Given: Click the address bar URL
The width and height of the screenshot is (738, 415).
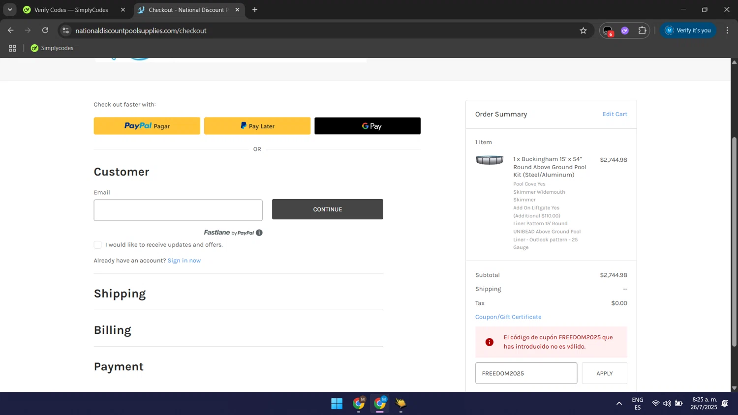Looking at the screenshot, I should tap(141, 30).
